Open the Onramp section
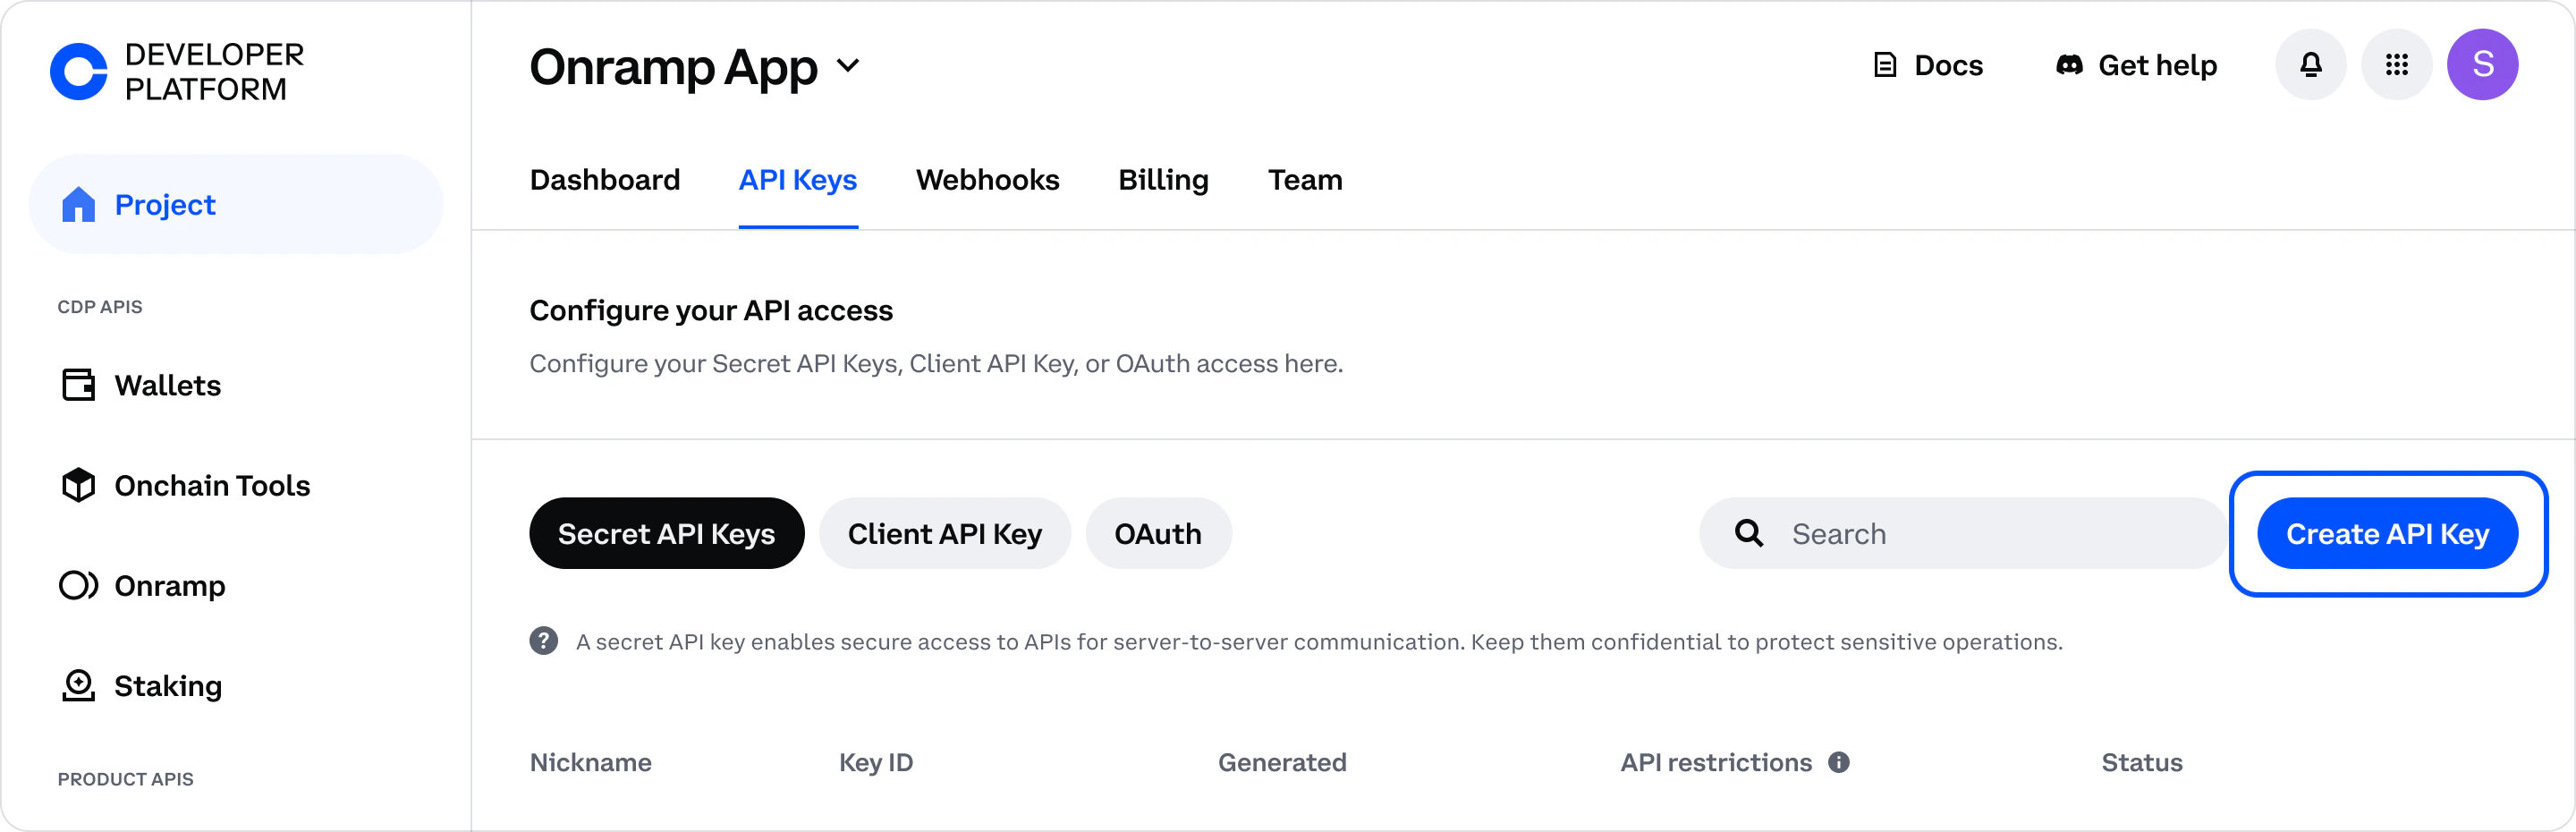The image size is (2576, 832). [x=170, y=586]
